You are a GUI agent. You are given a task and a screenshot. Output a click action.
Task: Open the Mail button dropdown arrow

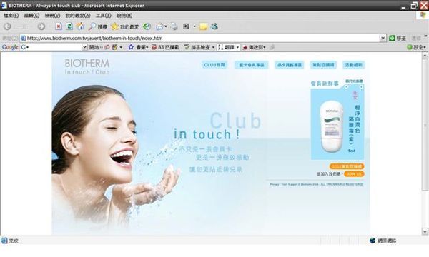(x=166, y=26)
